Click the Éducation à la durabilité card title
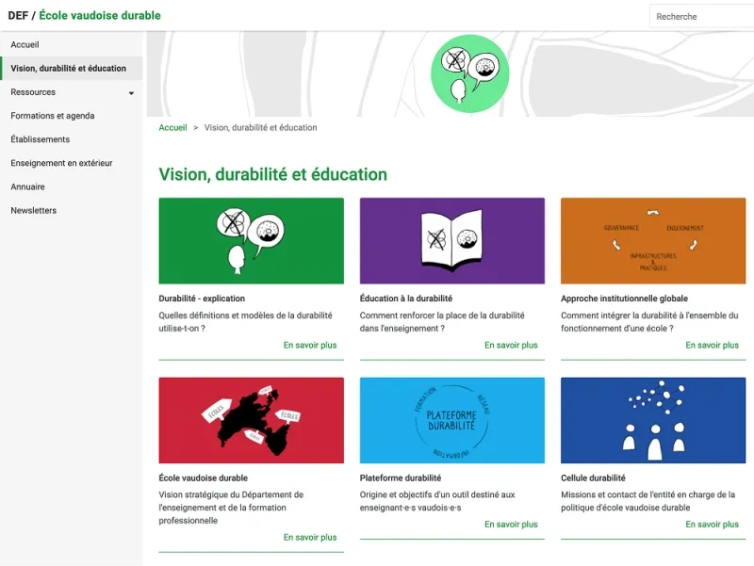 (x=406, y=299)
